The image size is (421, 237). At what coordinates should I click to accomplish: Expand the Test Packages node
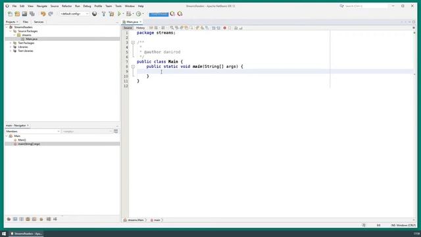pyautogui.click(x=11, y=43)
